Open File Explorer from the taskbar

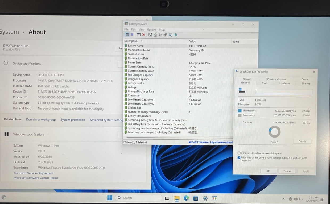tap(176, 198)
